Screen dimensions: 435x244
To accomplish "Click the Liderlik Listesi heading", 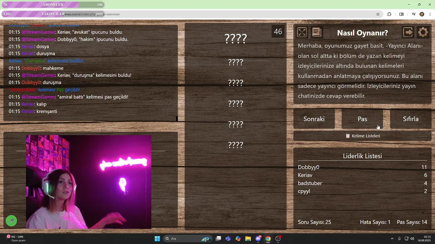I will (362, 156).
